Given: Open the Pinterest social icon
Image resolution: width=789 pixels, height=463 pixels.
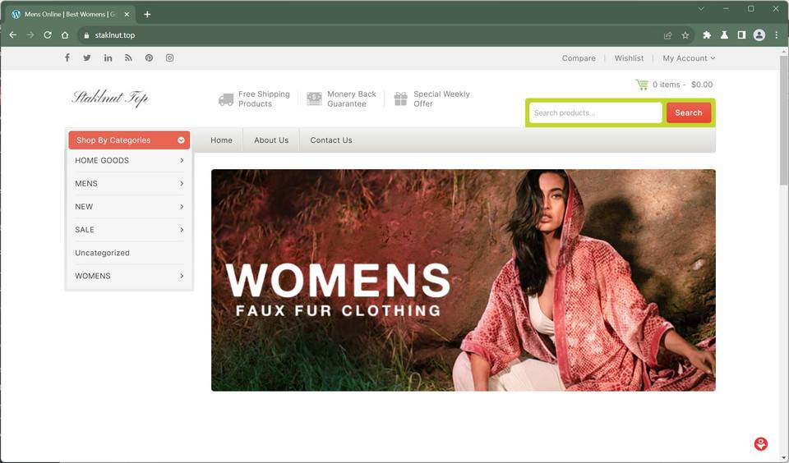Looking at the screenshot, I should coord(149,57).
